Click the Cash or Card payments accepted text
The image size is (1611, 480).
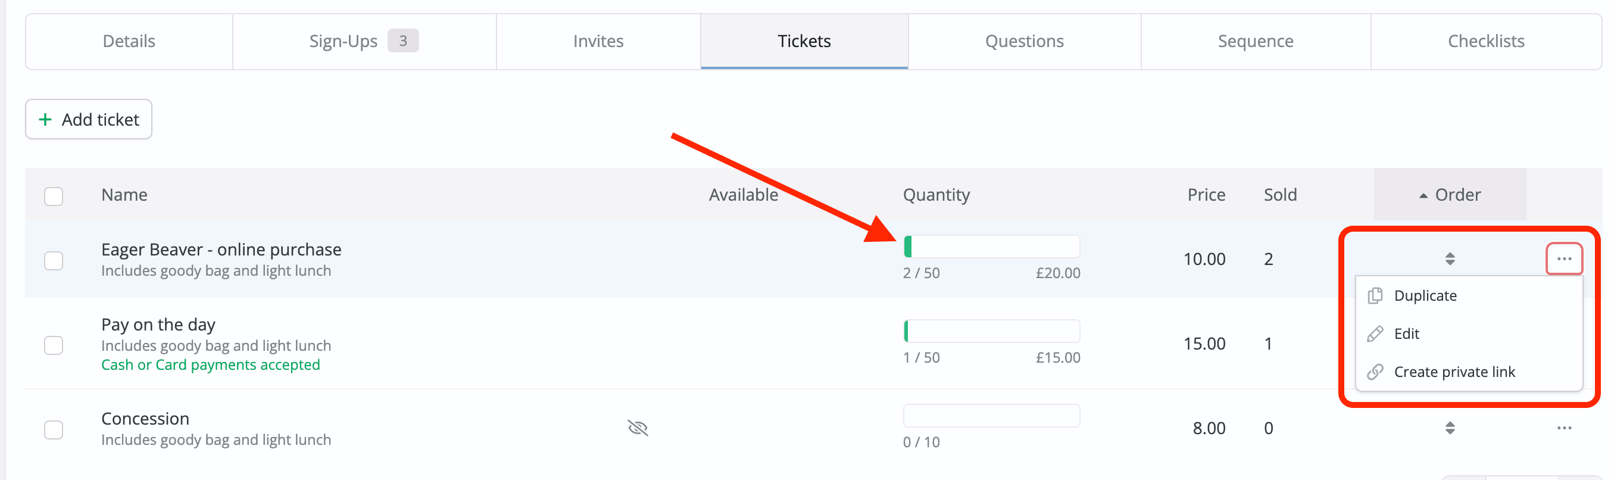[211, 365]
